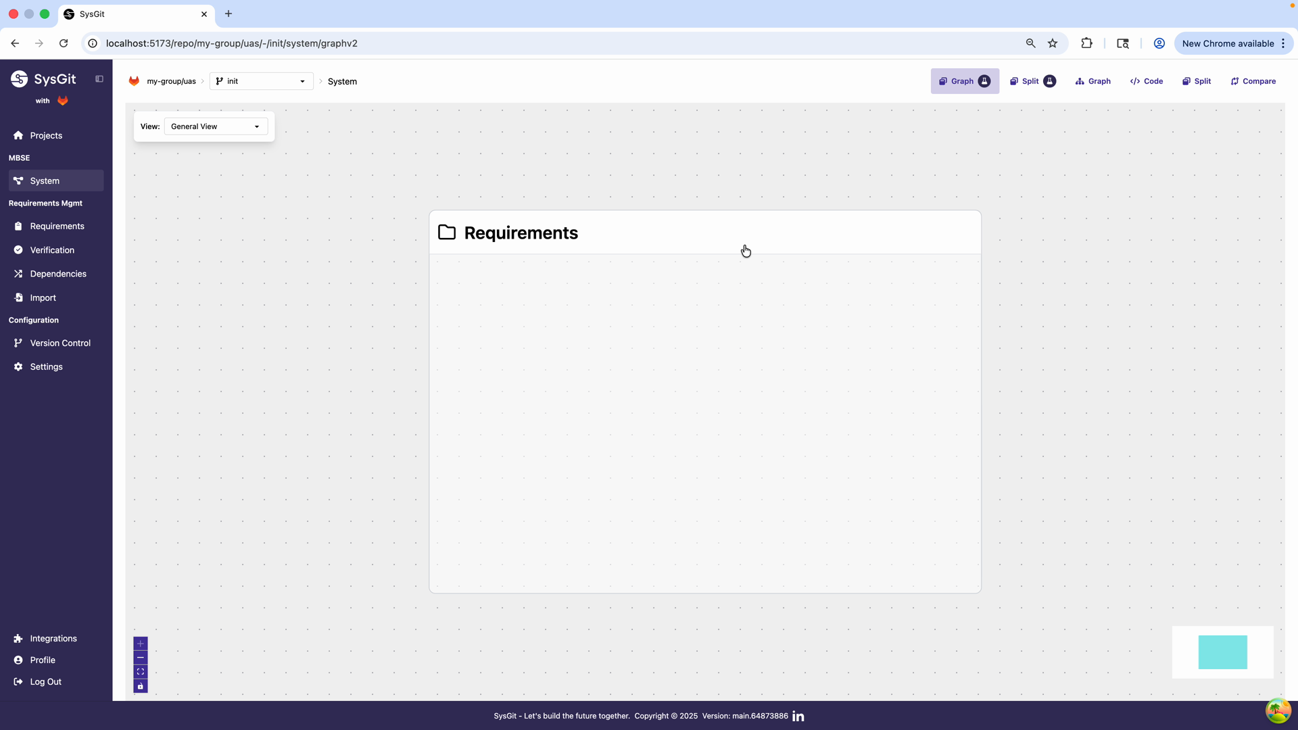Fit the graph to the view
The height and width of the screenshot is (730, 1298).
point(140,671)
